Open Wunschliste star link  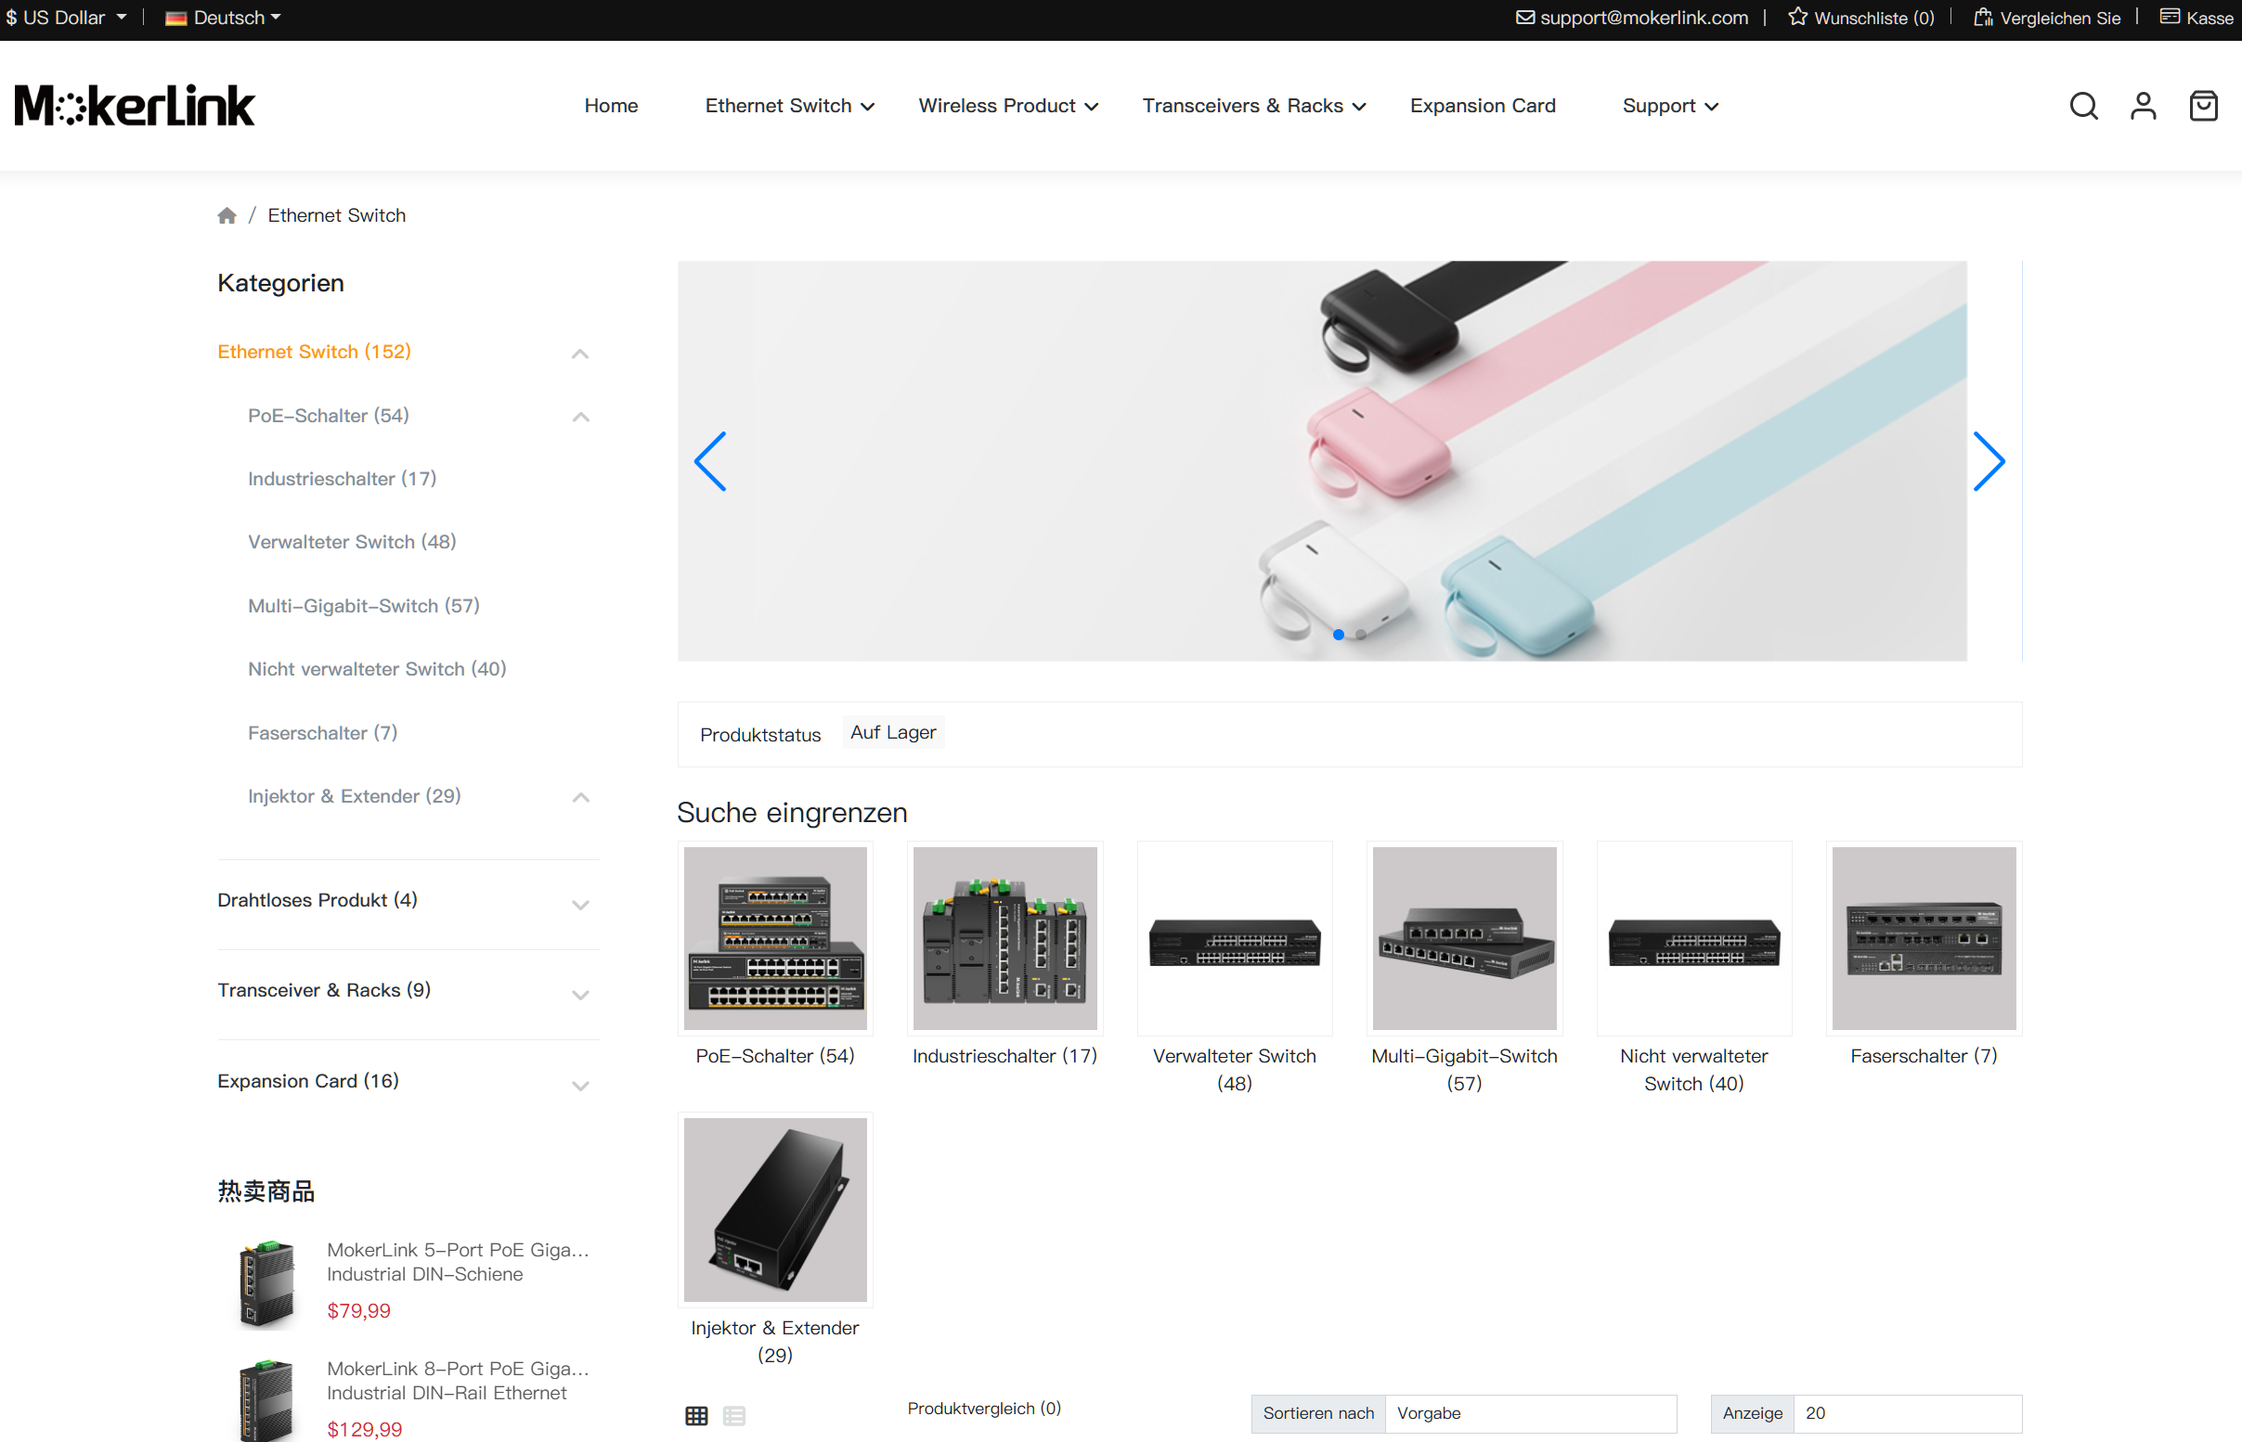pos(1860,18)
